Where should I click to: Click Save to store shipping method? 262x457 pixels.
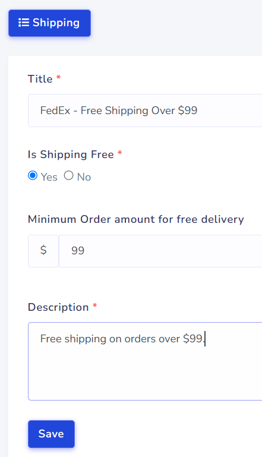click(x=51, y=434)
